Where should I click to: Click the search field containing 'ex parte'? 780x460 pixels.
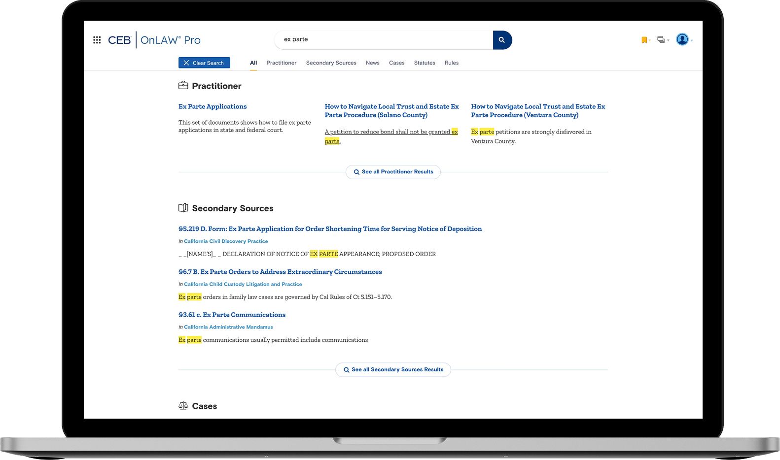pyautogui.click(x=385, y=39)
